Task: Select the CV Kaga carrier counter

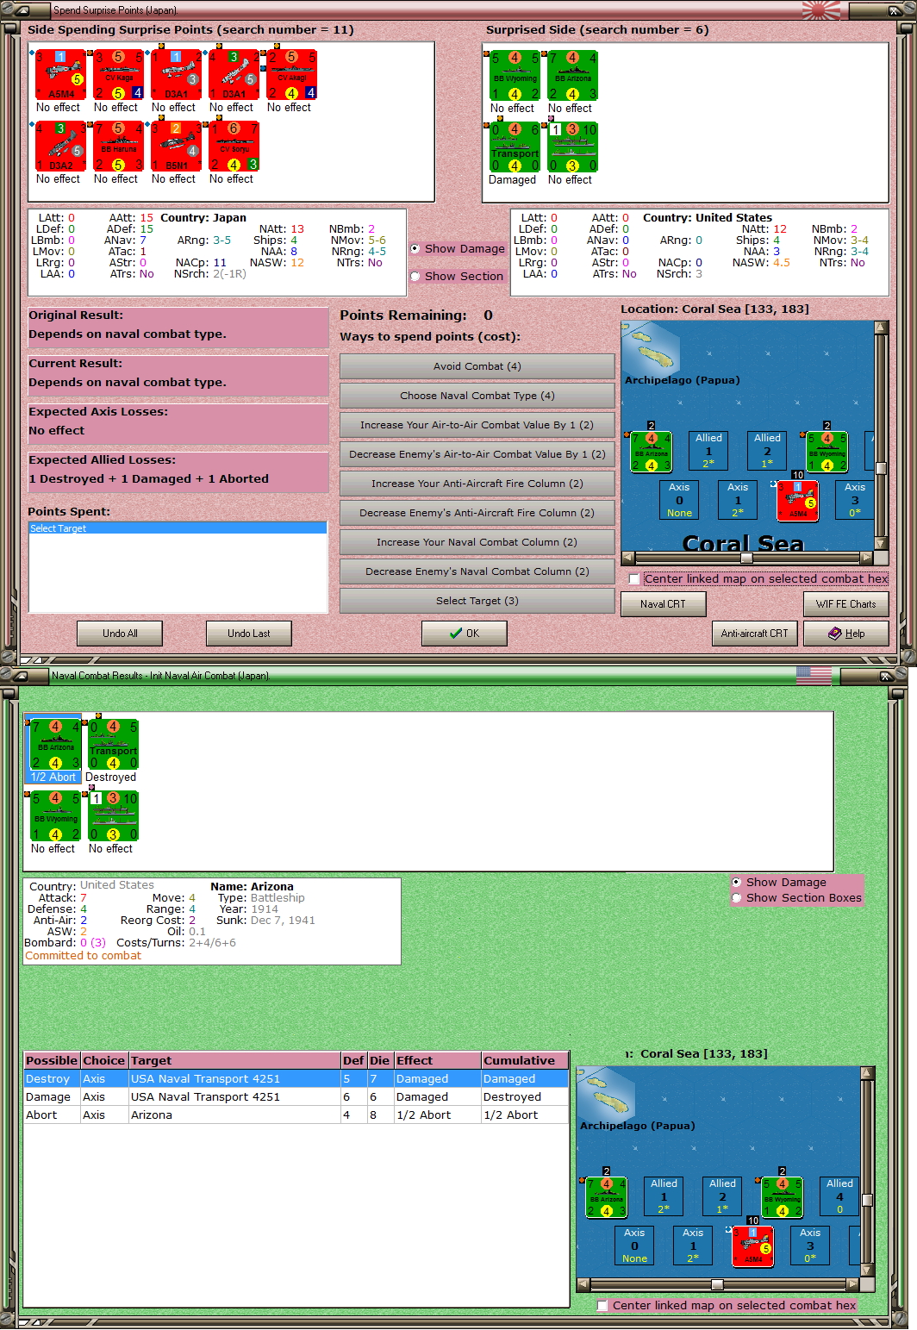Action: pos(118,75)
